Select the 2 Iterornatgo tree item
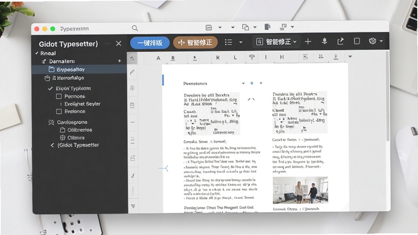This screenshot has width=418, height=235. (x=64, y=78)
